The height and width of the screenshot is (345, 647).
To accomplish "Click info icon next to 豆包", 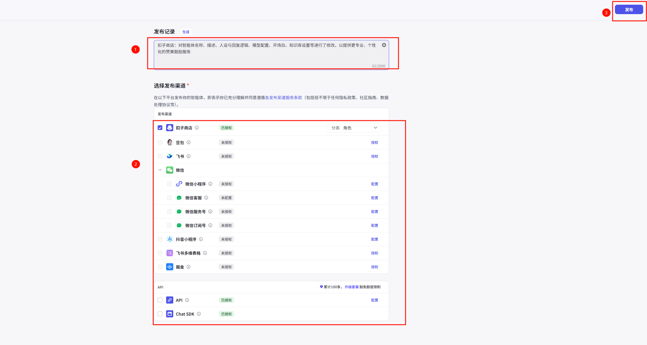I will (x=189, y=142).
